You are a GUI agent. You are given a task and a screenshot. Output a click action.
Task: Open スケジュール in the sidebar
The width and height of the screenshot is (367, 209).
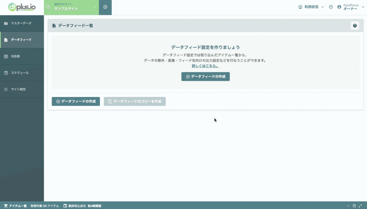pyautogui.click(x=22, y=73)
